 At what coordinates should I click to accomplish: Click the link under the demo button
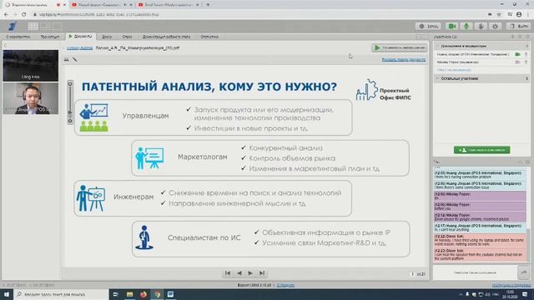404,59
